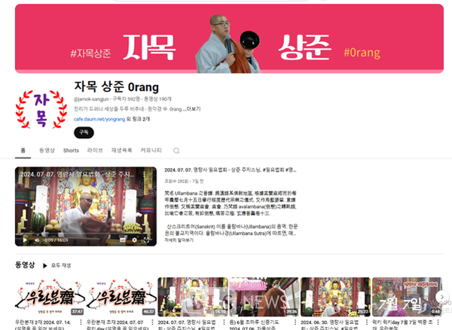452x330 pixels.
Task: Subscribe using the 구독 button
Action: coord(84,133)
